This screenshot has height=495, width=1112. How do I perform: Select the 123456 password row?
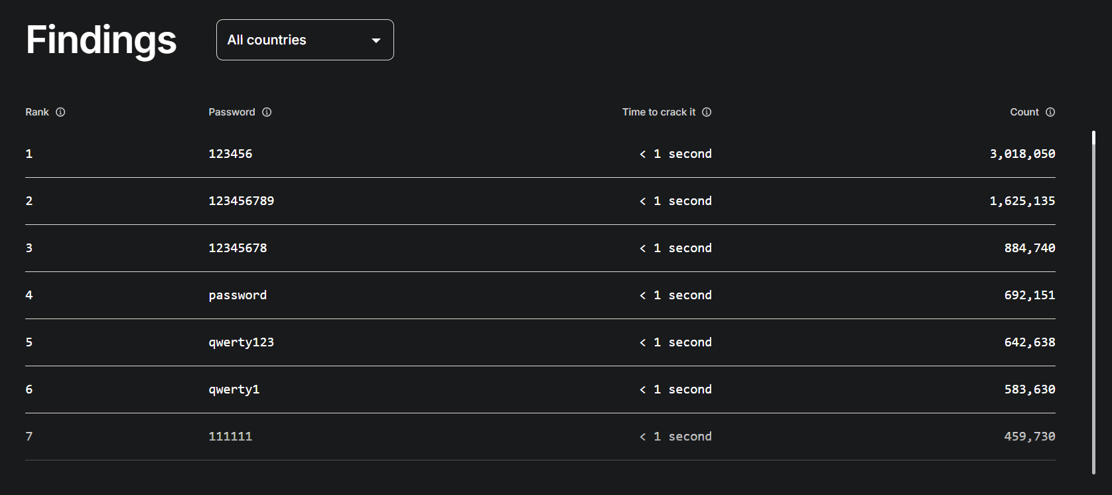tap(540, 154)
